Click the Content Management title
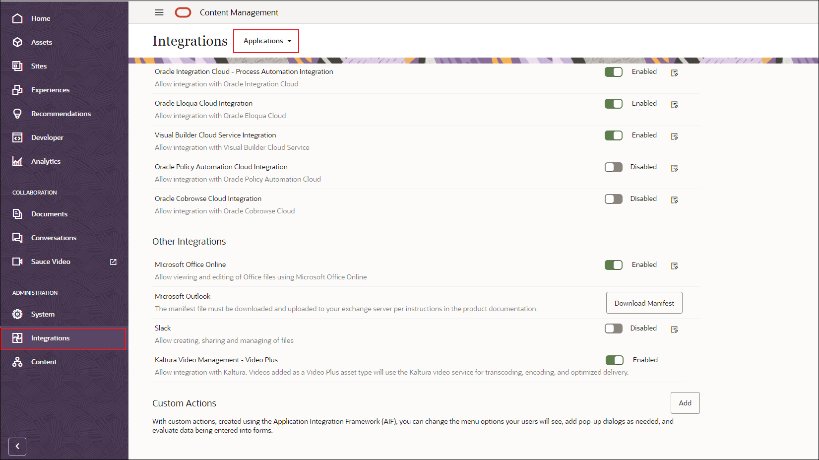The width and height of the screenshot is (819, 460). (x=239, y=12)
